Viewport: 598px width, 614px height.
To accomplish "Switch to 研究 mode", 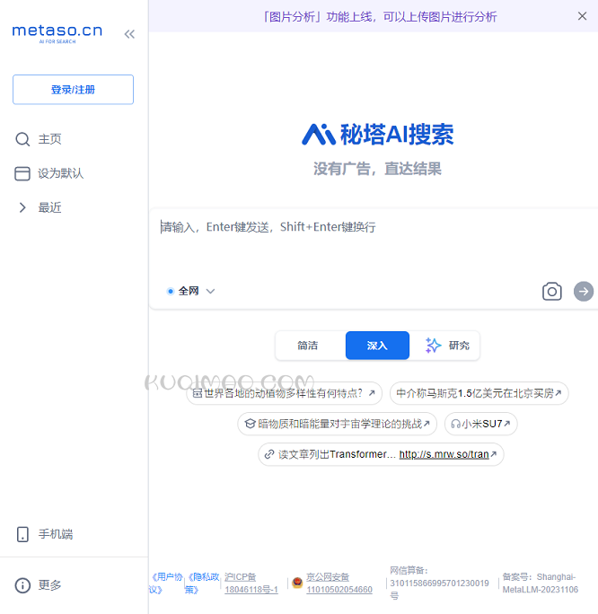I will coord(447,346).
